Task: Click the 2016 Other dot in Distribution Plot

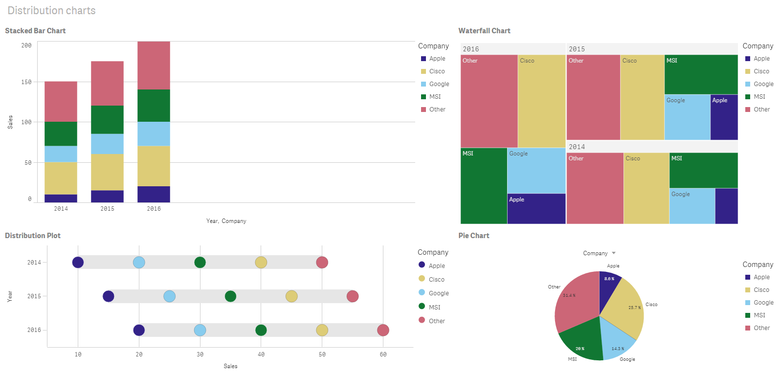Action: click(383, 330)
